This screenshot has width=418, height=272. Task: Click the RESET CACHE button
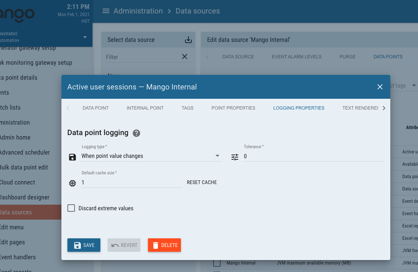tap(202, 182)
